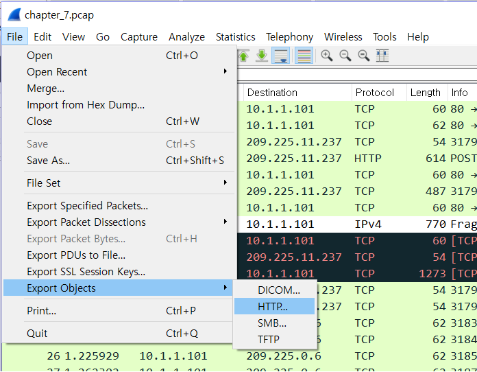Choose Save As... menu item
The height and width of the screenshot is (372, 477).
coord(120,160)
